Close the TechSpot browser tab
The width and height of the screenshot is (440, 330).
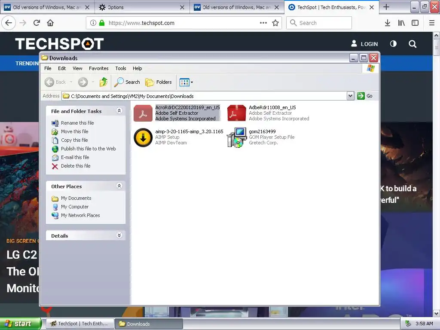372,7
